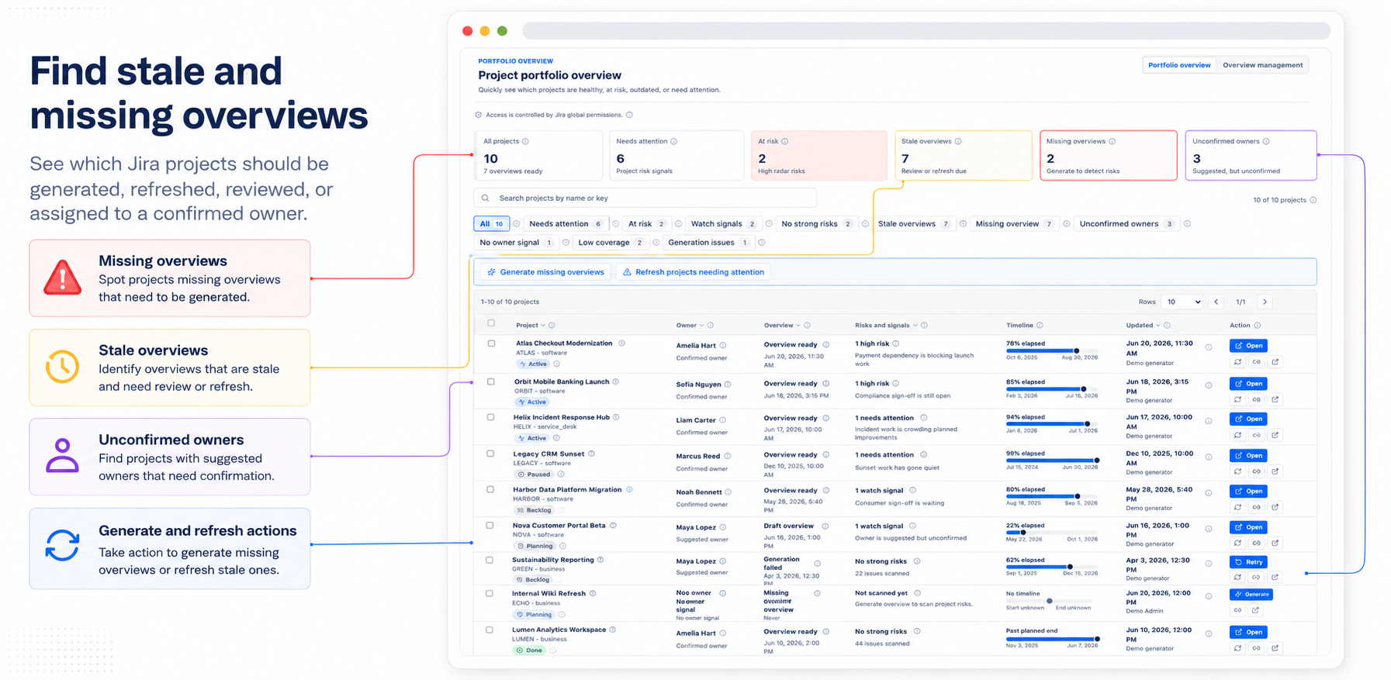Screen dimensions: 1391x680
Task: Check the Helix Incident Response Hub checkbox
Action: [490, 417]
